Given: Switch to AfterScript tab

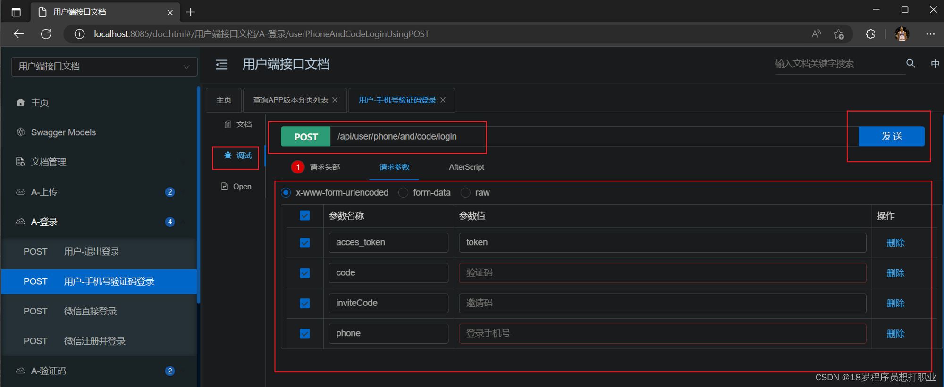Looking at the screenshot, I should click(x=466, y=167).
